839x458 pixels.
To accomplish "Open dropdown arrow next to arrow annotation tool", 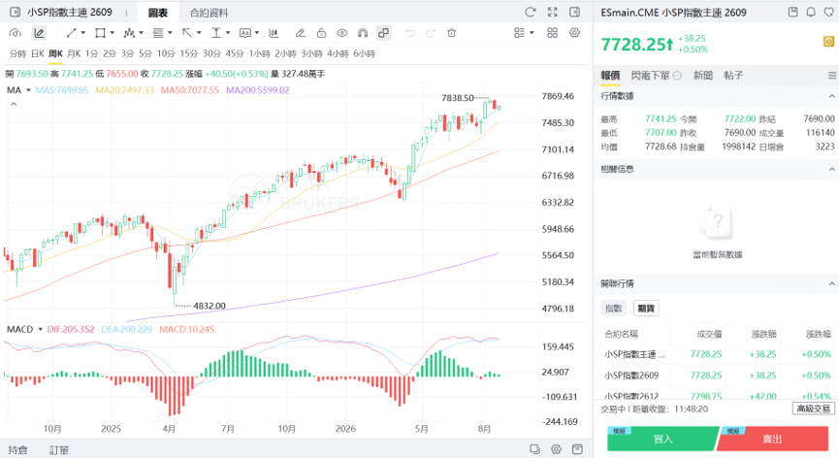I will pyautogui.click(x=199, y=33).
